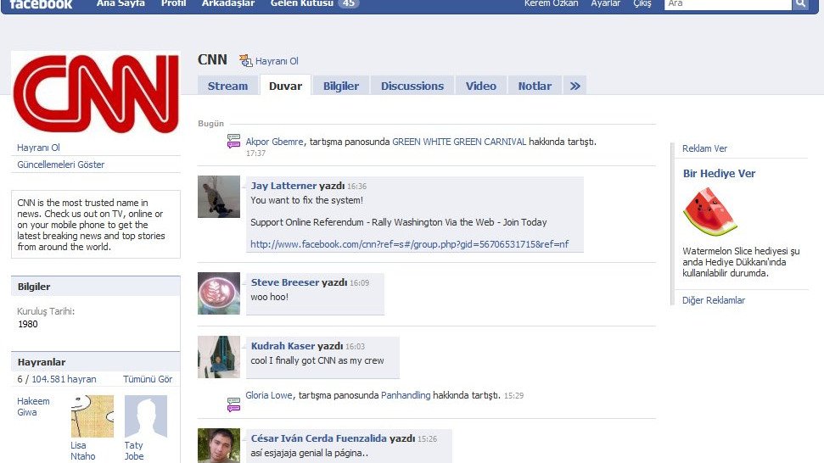Screen dimensions: 824x463
Task: Click discussion icon next to Akpor Gbemre
Action: 233,142
